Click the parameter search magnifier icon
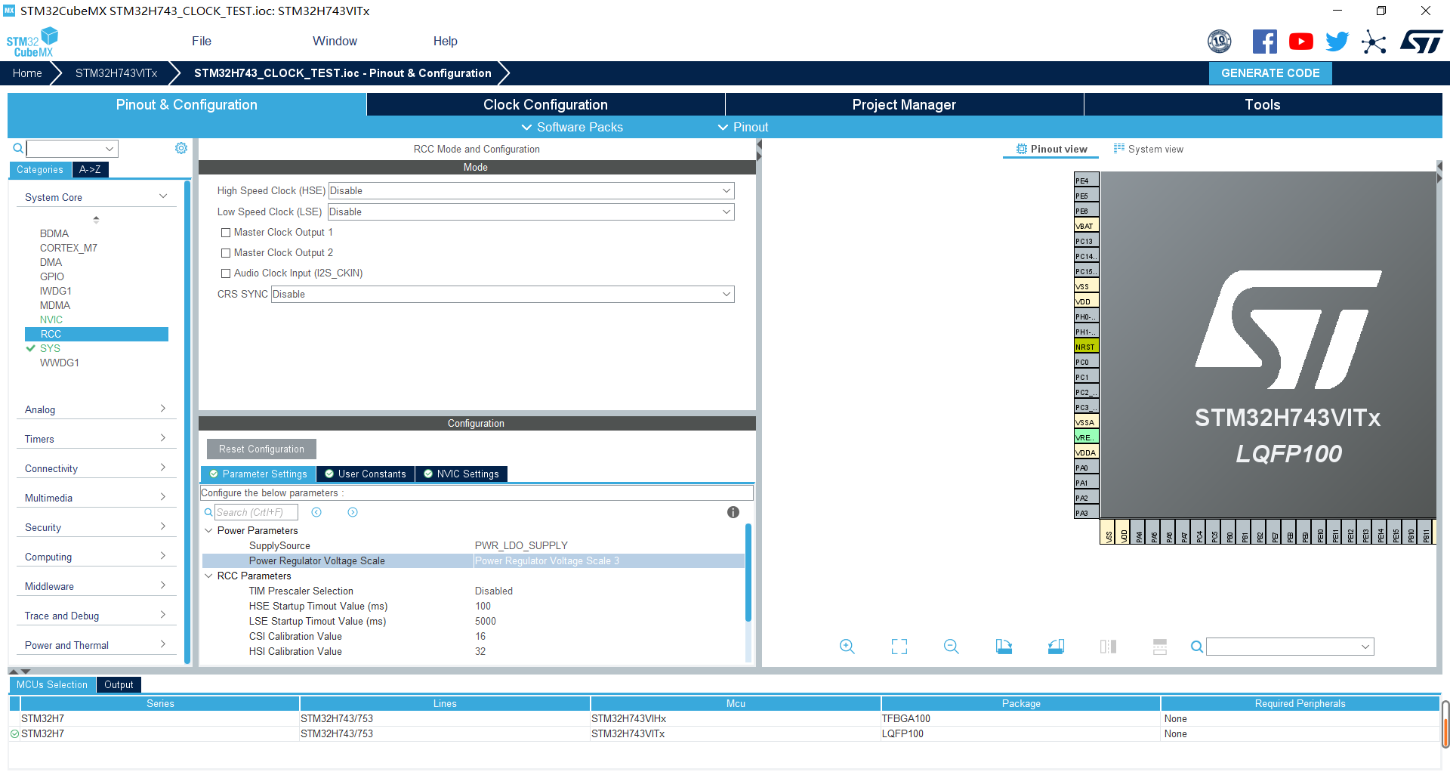Viewport: 1450px width, 778px height. 208,512
